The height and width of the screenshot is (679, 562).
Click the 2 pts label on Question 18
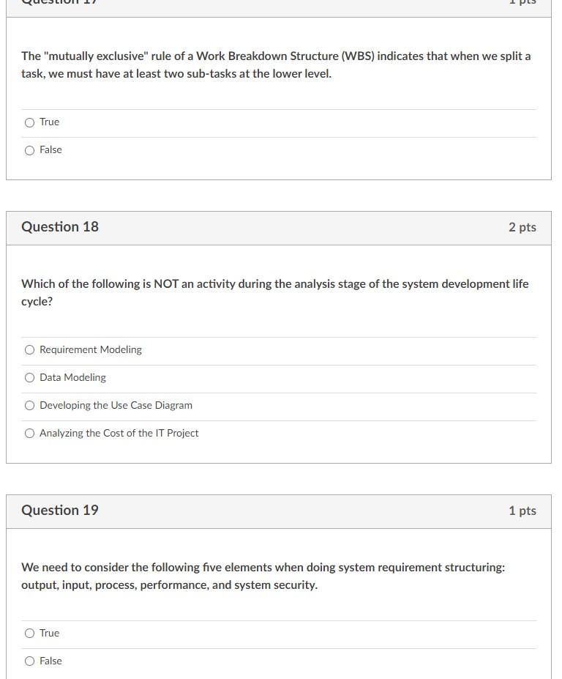(x=522, y=227)
